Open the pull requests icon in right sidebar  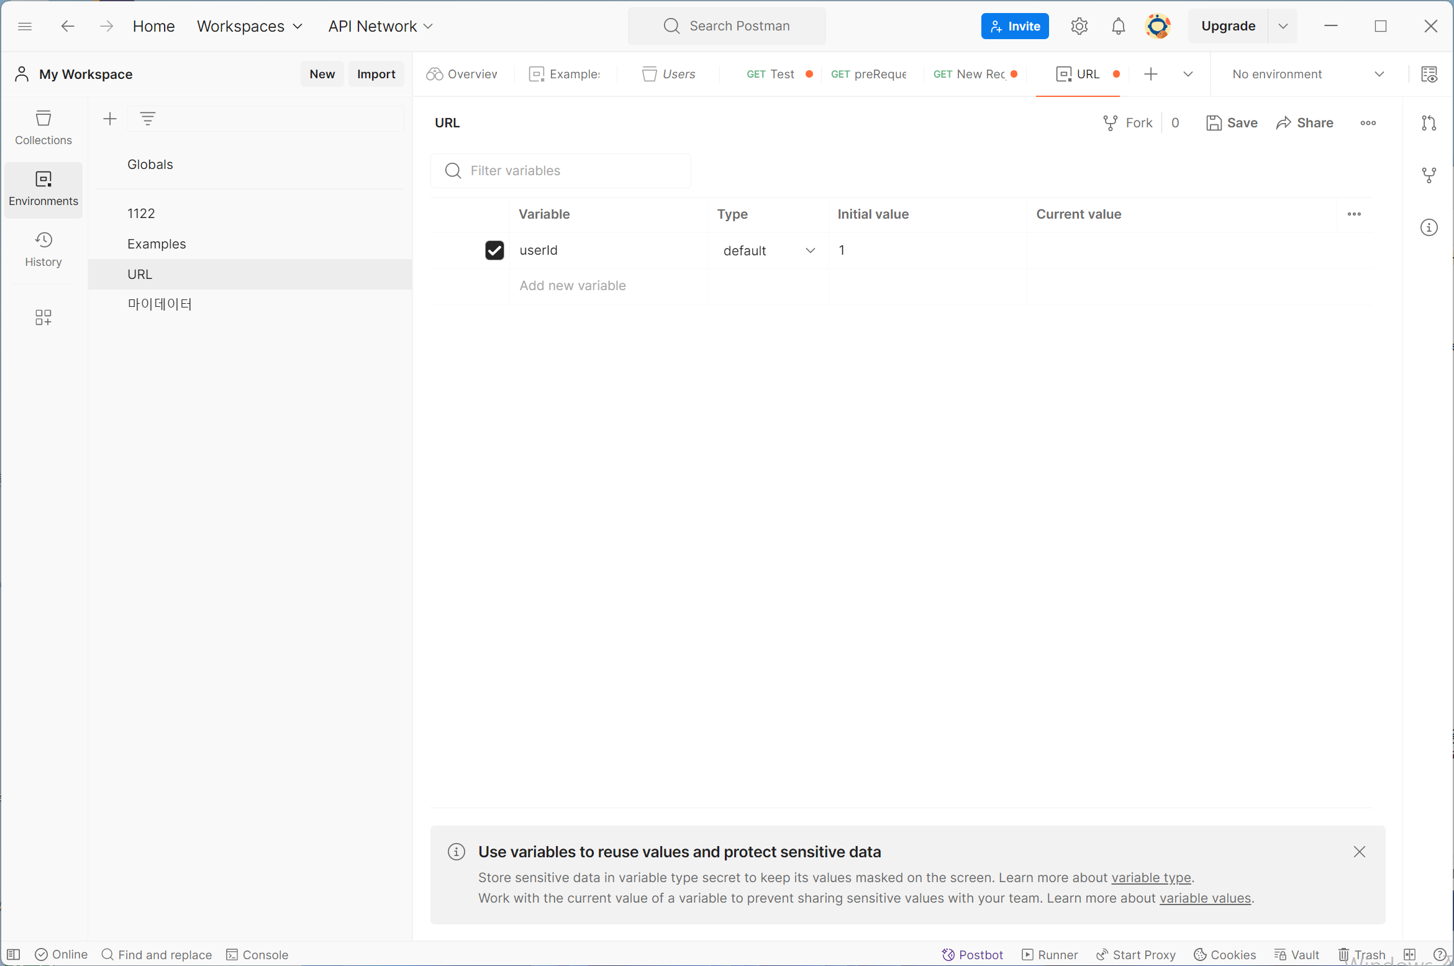pos(1429,123)
